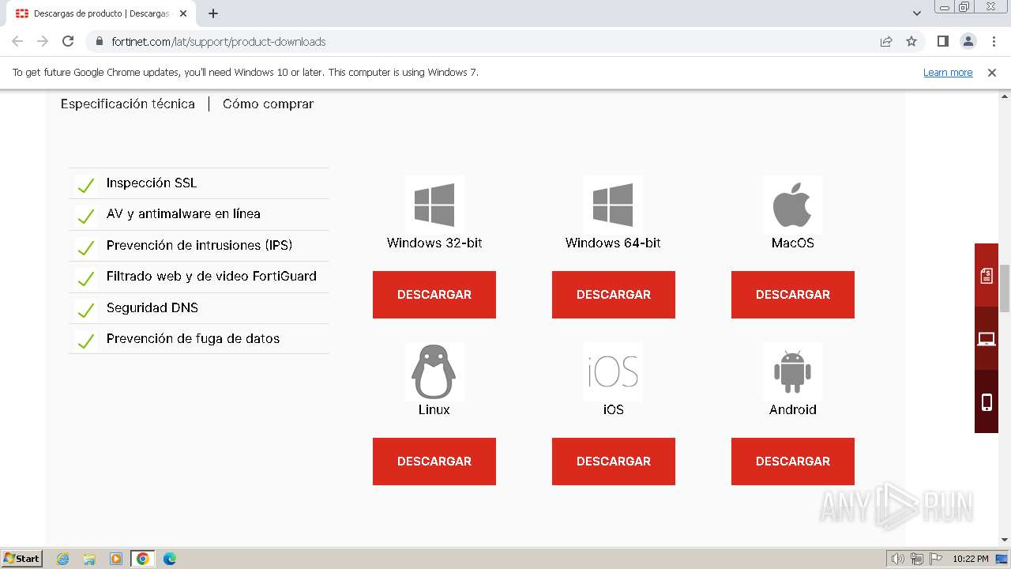Click Prevención de fuga de datos text

click(x=194, y=338)
